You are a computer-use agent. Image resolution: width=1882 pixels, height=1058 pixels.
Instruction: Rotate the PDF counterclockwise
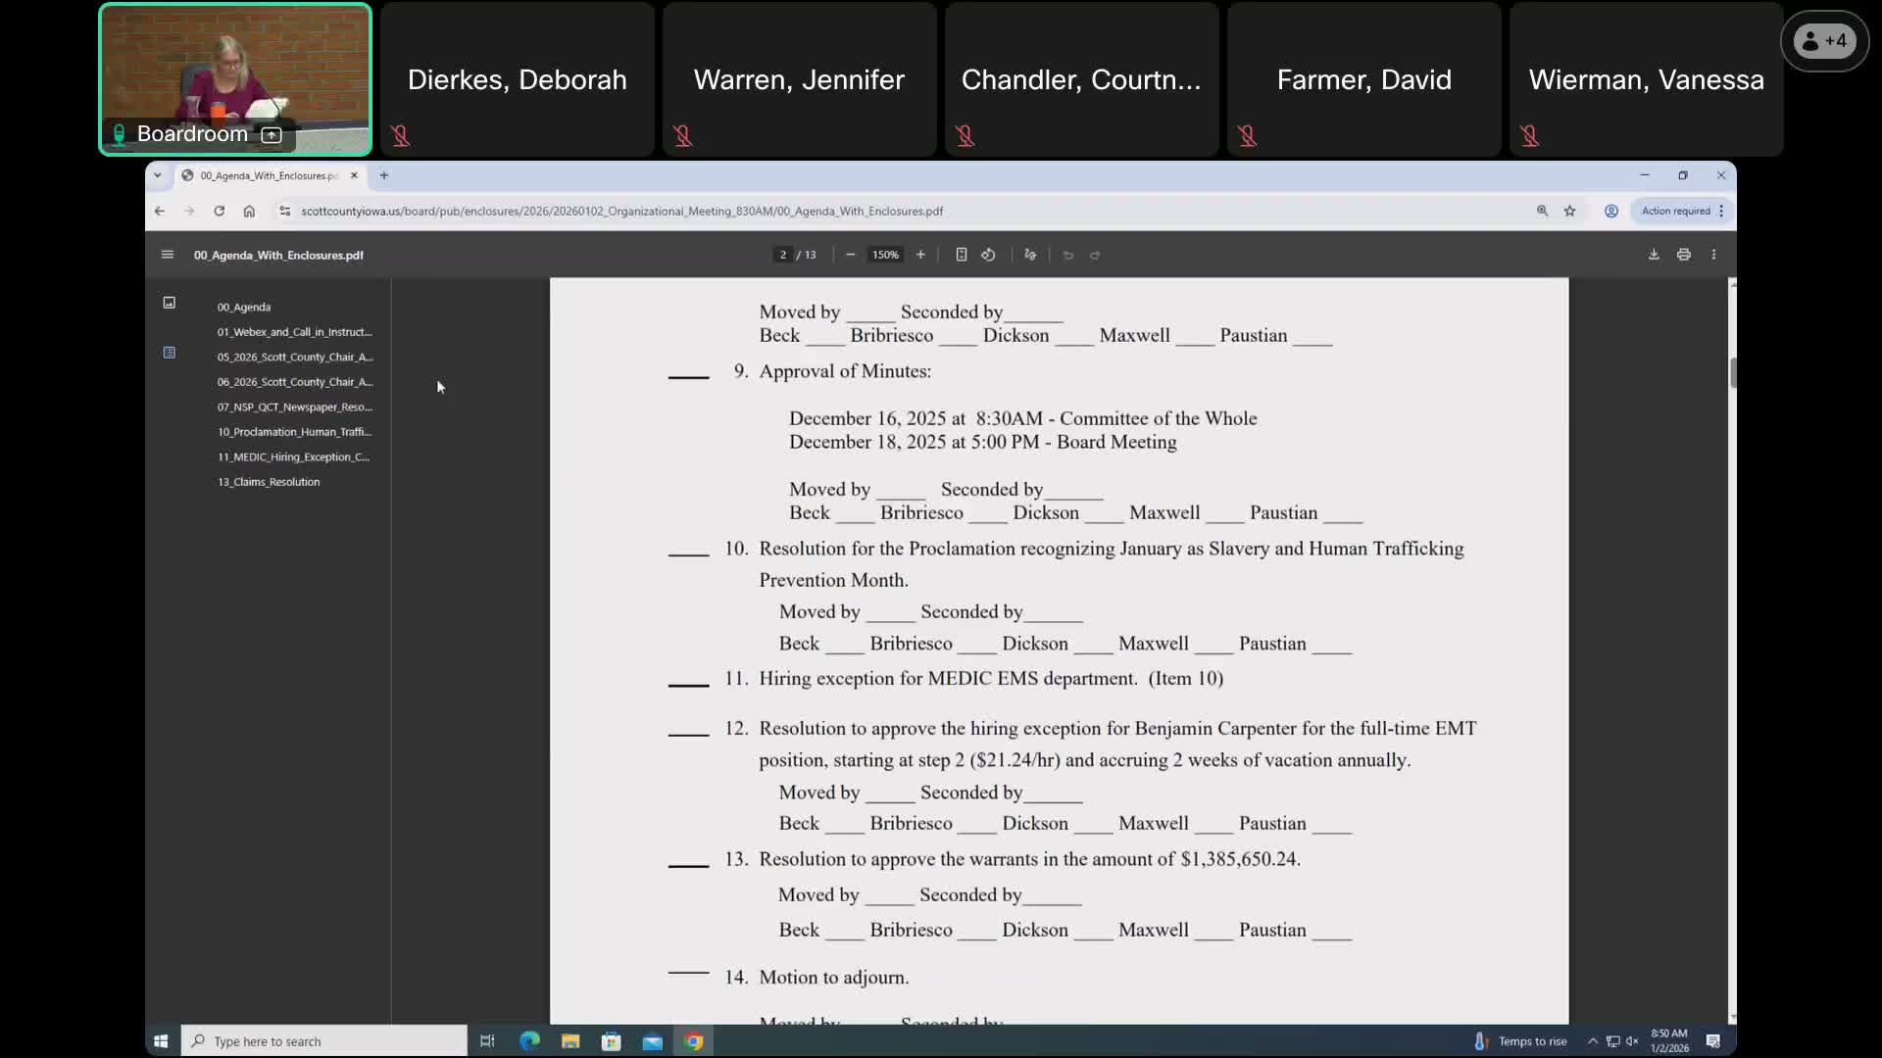click(988, 255)
